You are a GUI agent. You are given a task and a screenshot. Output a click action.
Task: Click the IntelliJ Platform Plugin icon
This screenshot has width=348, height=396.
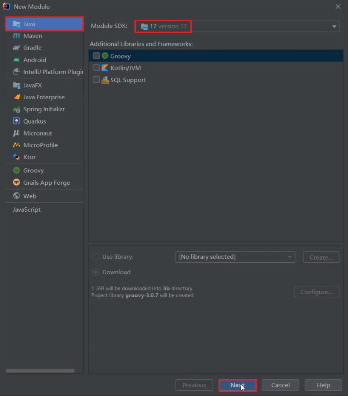coord(16,72)
